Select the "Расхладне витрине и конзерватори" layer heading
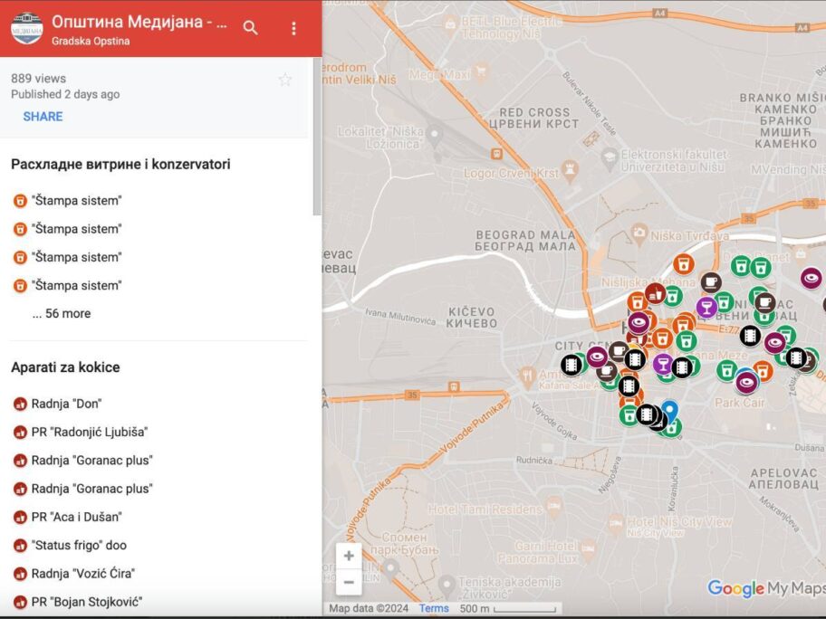Screen dimensions: 826x619 point(120,164)
